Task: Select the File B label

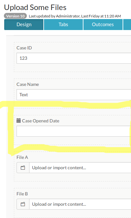Action: [x=22, y=194]
